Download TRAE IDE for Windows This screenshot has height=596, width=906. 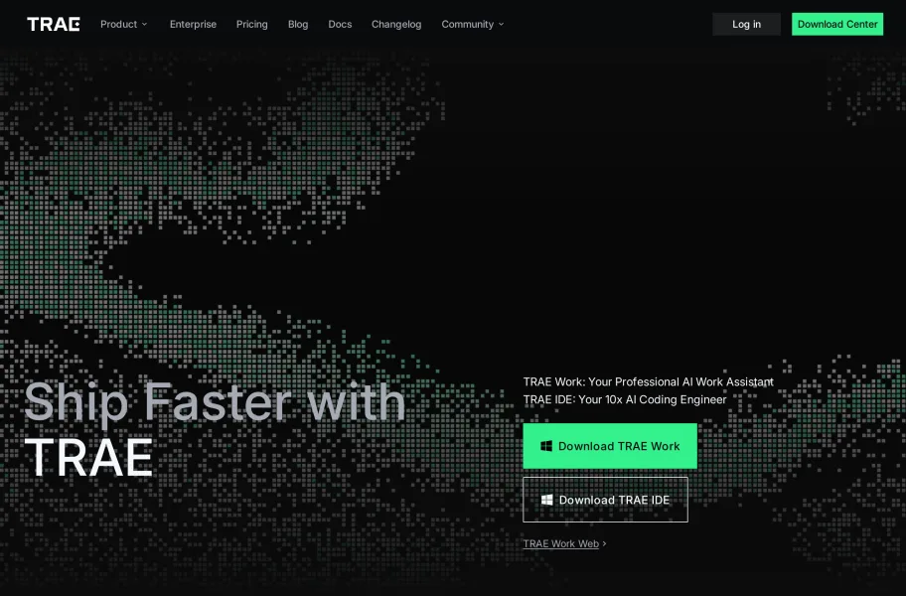[x=606, y=500]
